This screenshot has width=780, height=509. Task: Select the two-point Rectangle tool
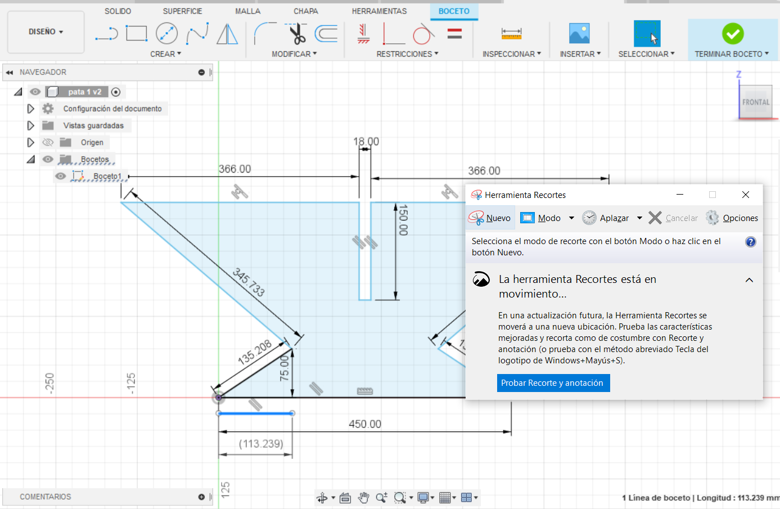[136, 34]
